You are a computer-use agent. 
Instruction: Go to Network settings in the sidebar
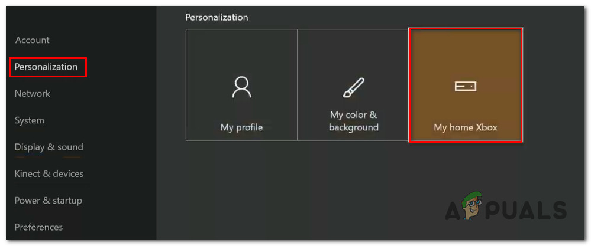32,93
